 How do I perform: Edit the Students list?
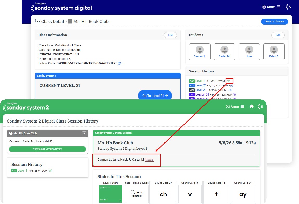[x=278, y=35]
